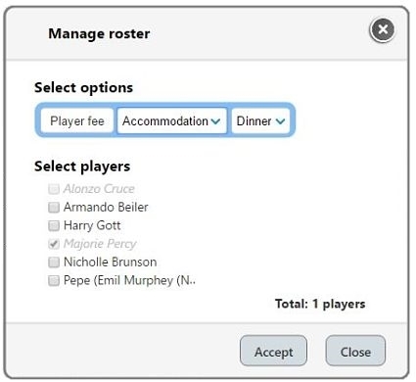The image size is (416, 382).
Task: Click the Accommodation dropdown chevron arrow
Action: tap(215, 121)
